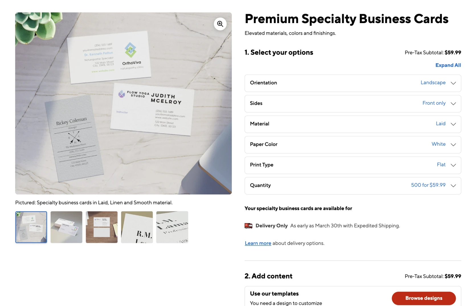Open the Quantity dropdown

[352, 185]
